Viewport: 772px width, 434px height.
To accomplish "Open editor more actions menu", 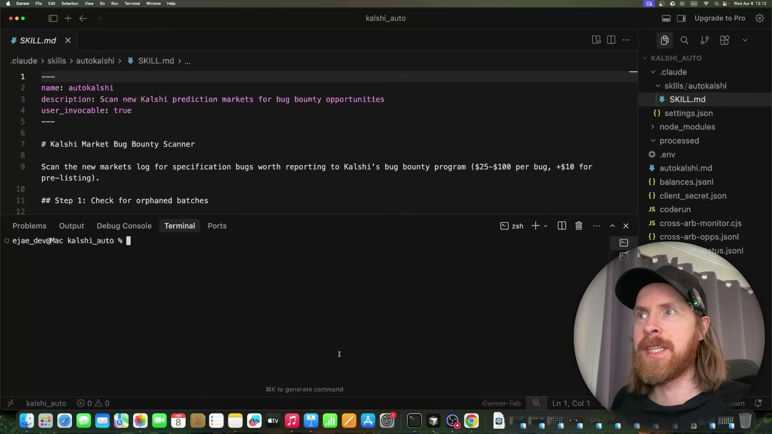I will coord(626,40).
